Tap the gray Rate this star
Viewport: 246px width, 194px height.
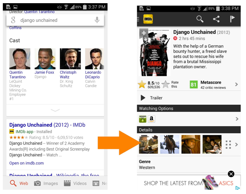pos(166,84)
